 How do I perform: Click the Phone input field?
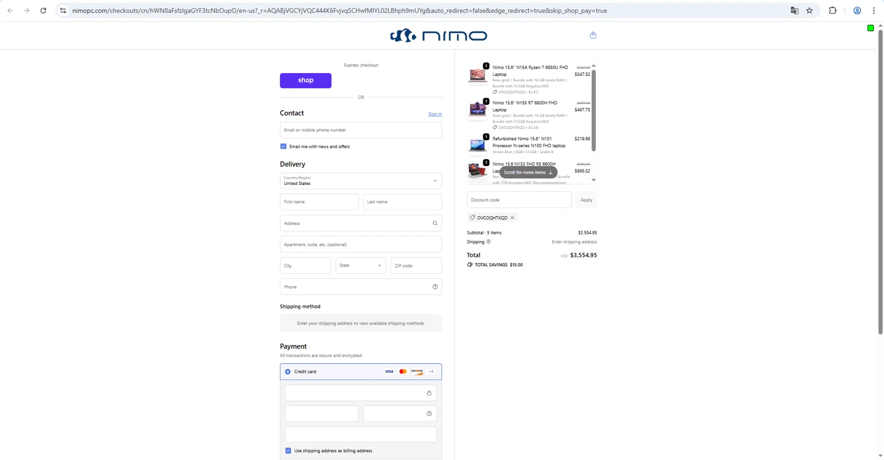point(361,287)
